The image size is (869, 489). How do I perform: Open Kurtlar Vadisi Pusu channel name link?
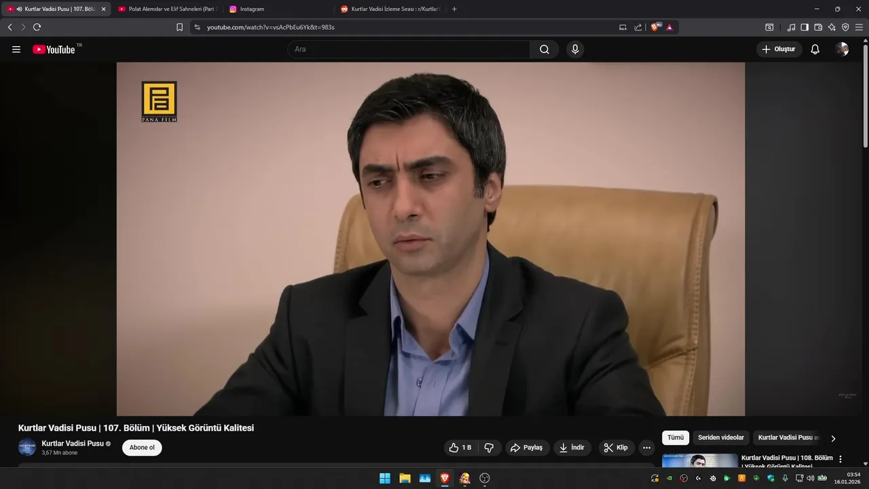[73, 443]
